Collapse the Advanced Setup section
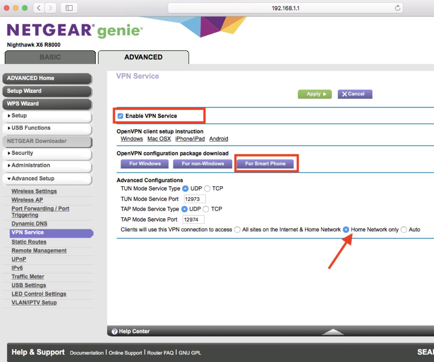The width and height of the screenshot is (434, 362). click(47, 179)
